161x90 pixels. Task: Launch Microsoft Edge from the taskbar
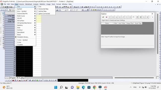[83, 87]
